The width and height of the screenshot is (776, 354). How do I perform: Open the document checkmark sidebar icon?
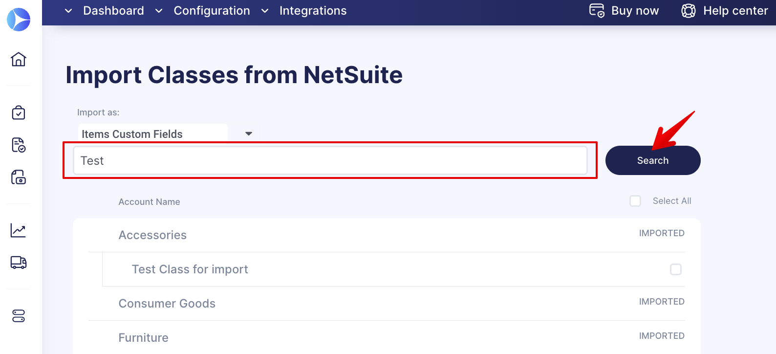(19, 145)
